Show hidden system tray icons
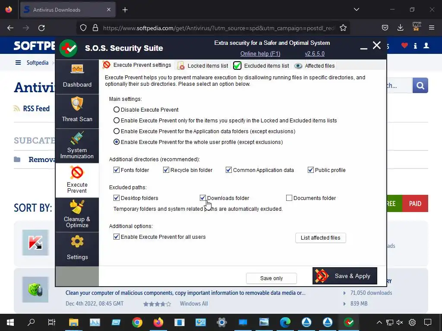442x331 pixels. click(x=379, y=322)
